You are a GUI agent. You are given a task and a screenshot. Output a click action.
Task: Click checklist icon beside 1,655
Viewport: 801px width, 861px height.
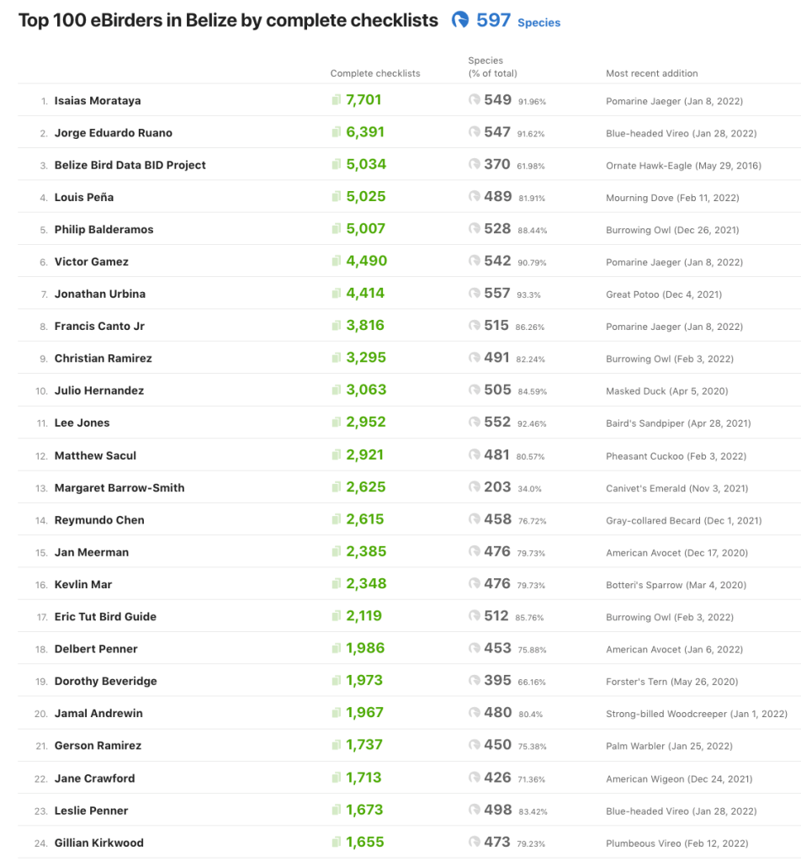(337, 842)
